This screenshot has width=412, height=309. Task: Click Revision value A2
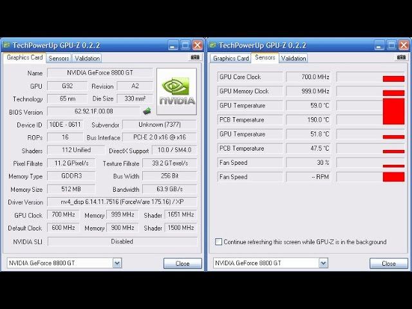point(135,86)
